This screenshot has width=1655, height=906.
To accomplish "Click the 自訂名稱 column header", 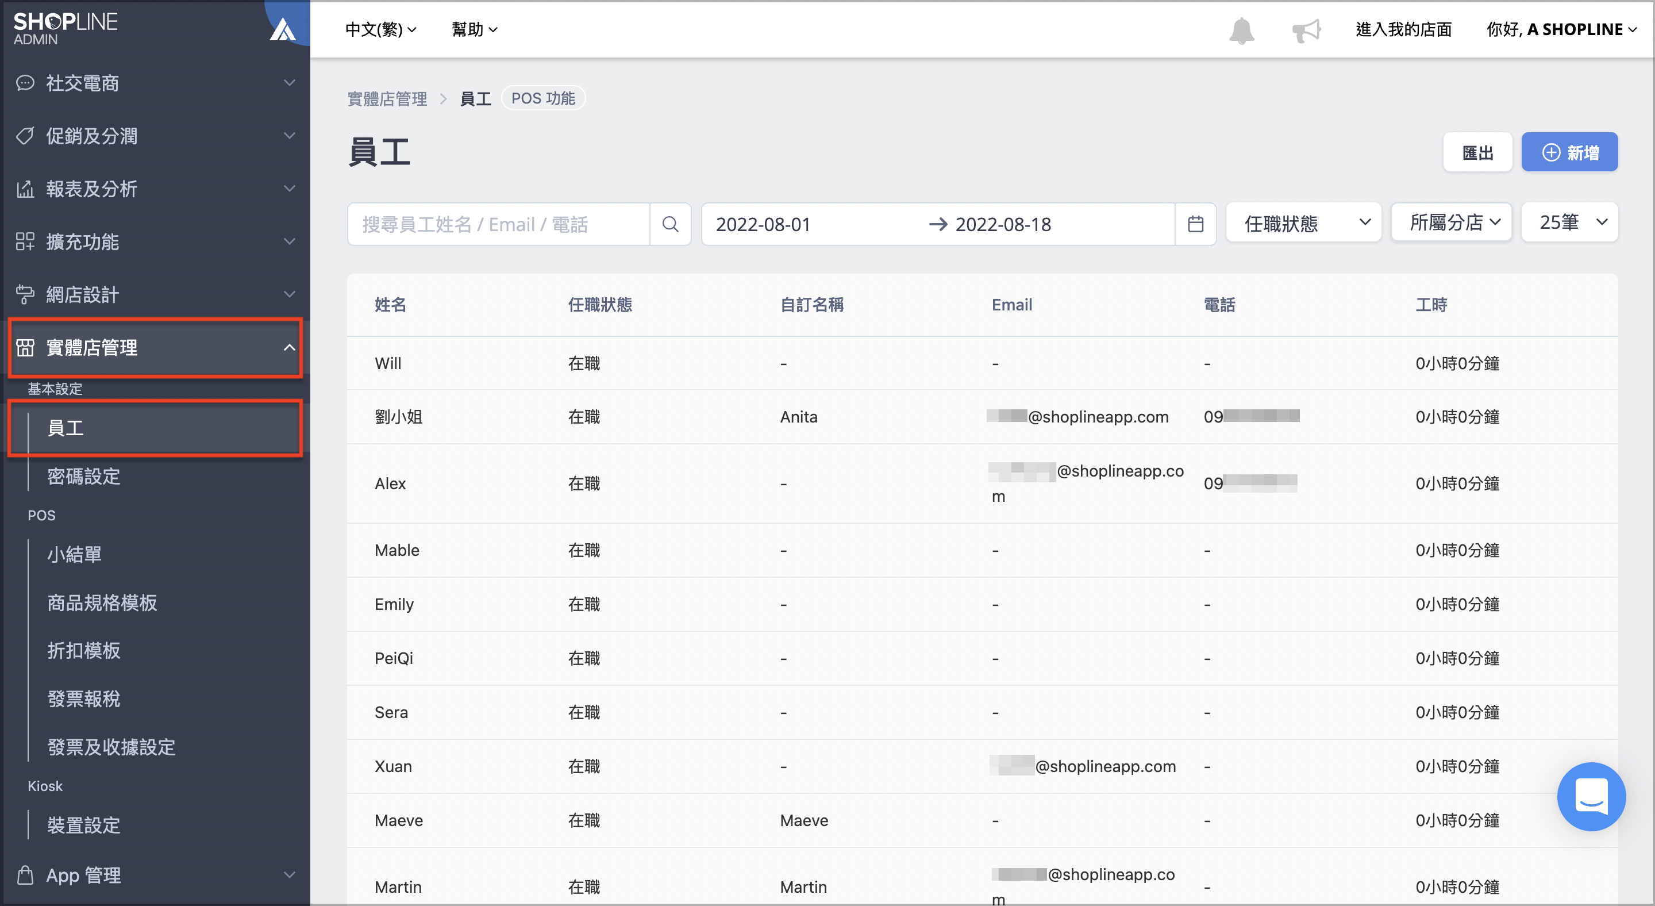I will coord(811,305).
